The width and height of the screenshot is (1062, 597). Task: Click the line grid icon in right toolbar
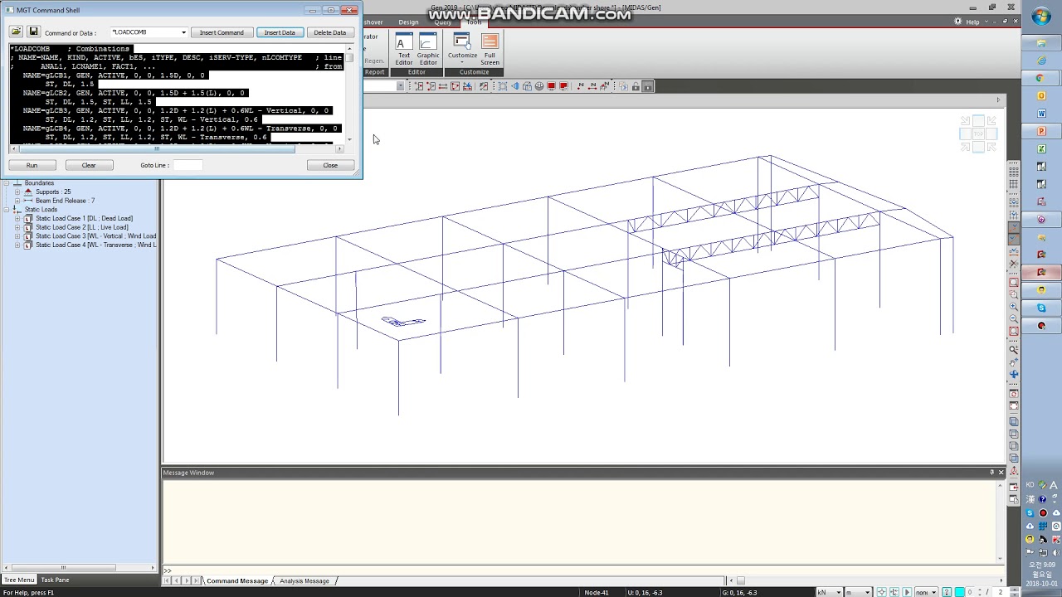click(x=1014, y=183)
